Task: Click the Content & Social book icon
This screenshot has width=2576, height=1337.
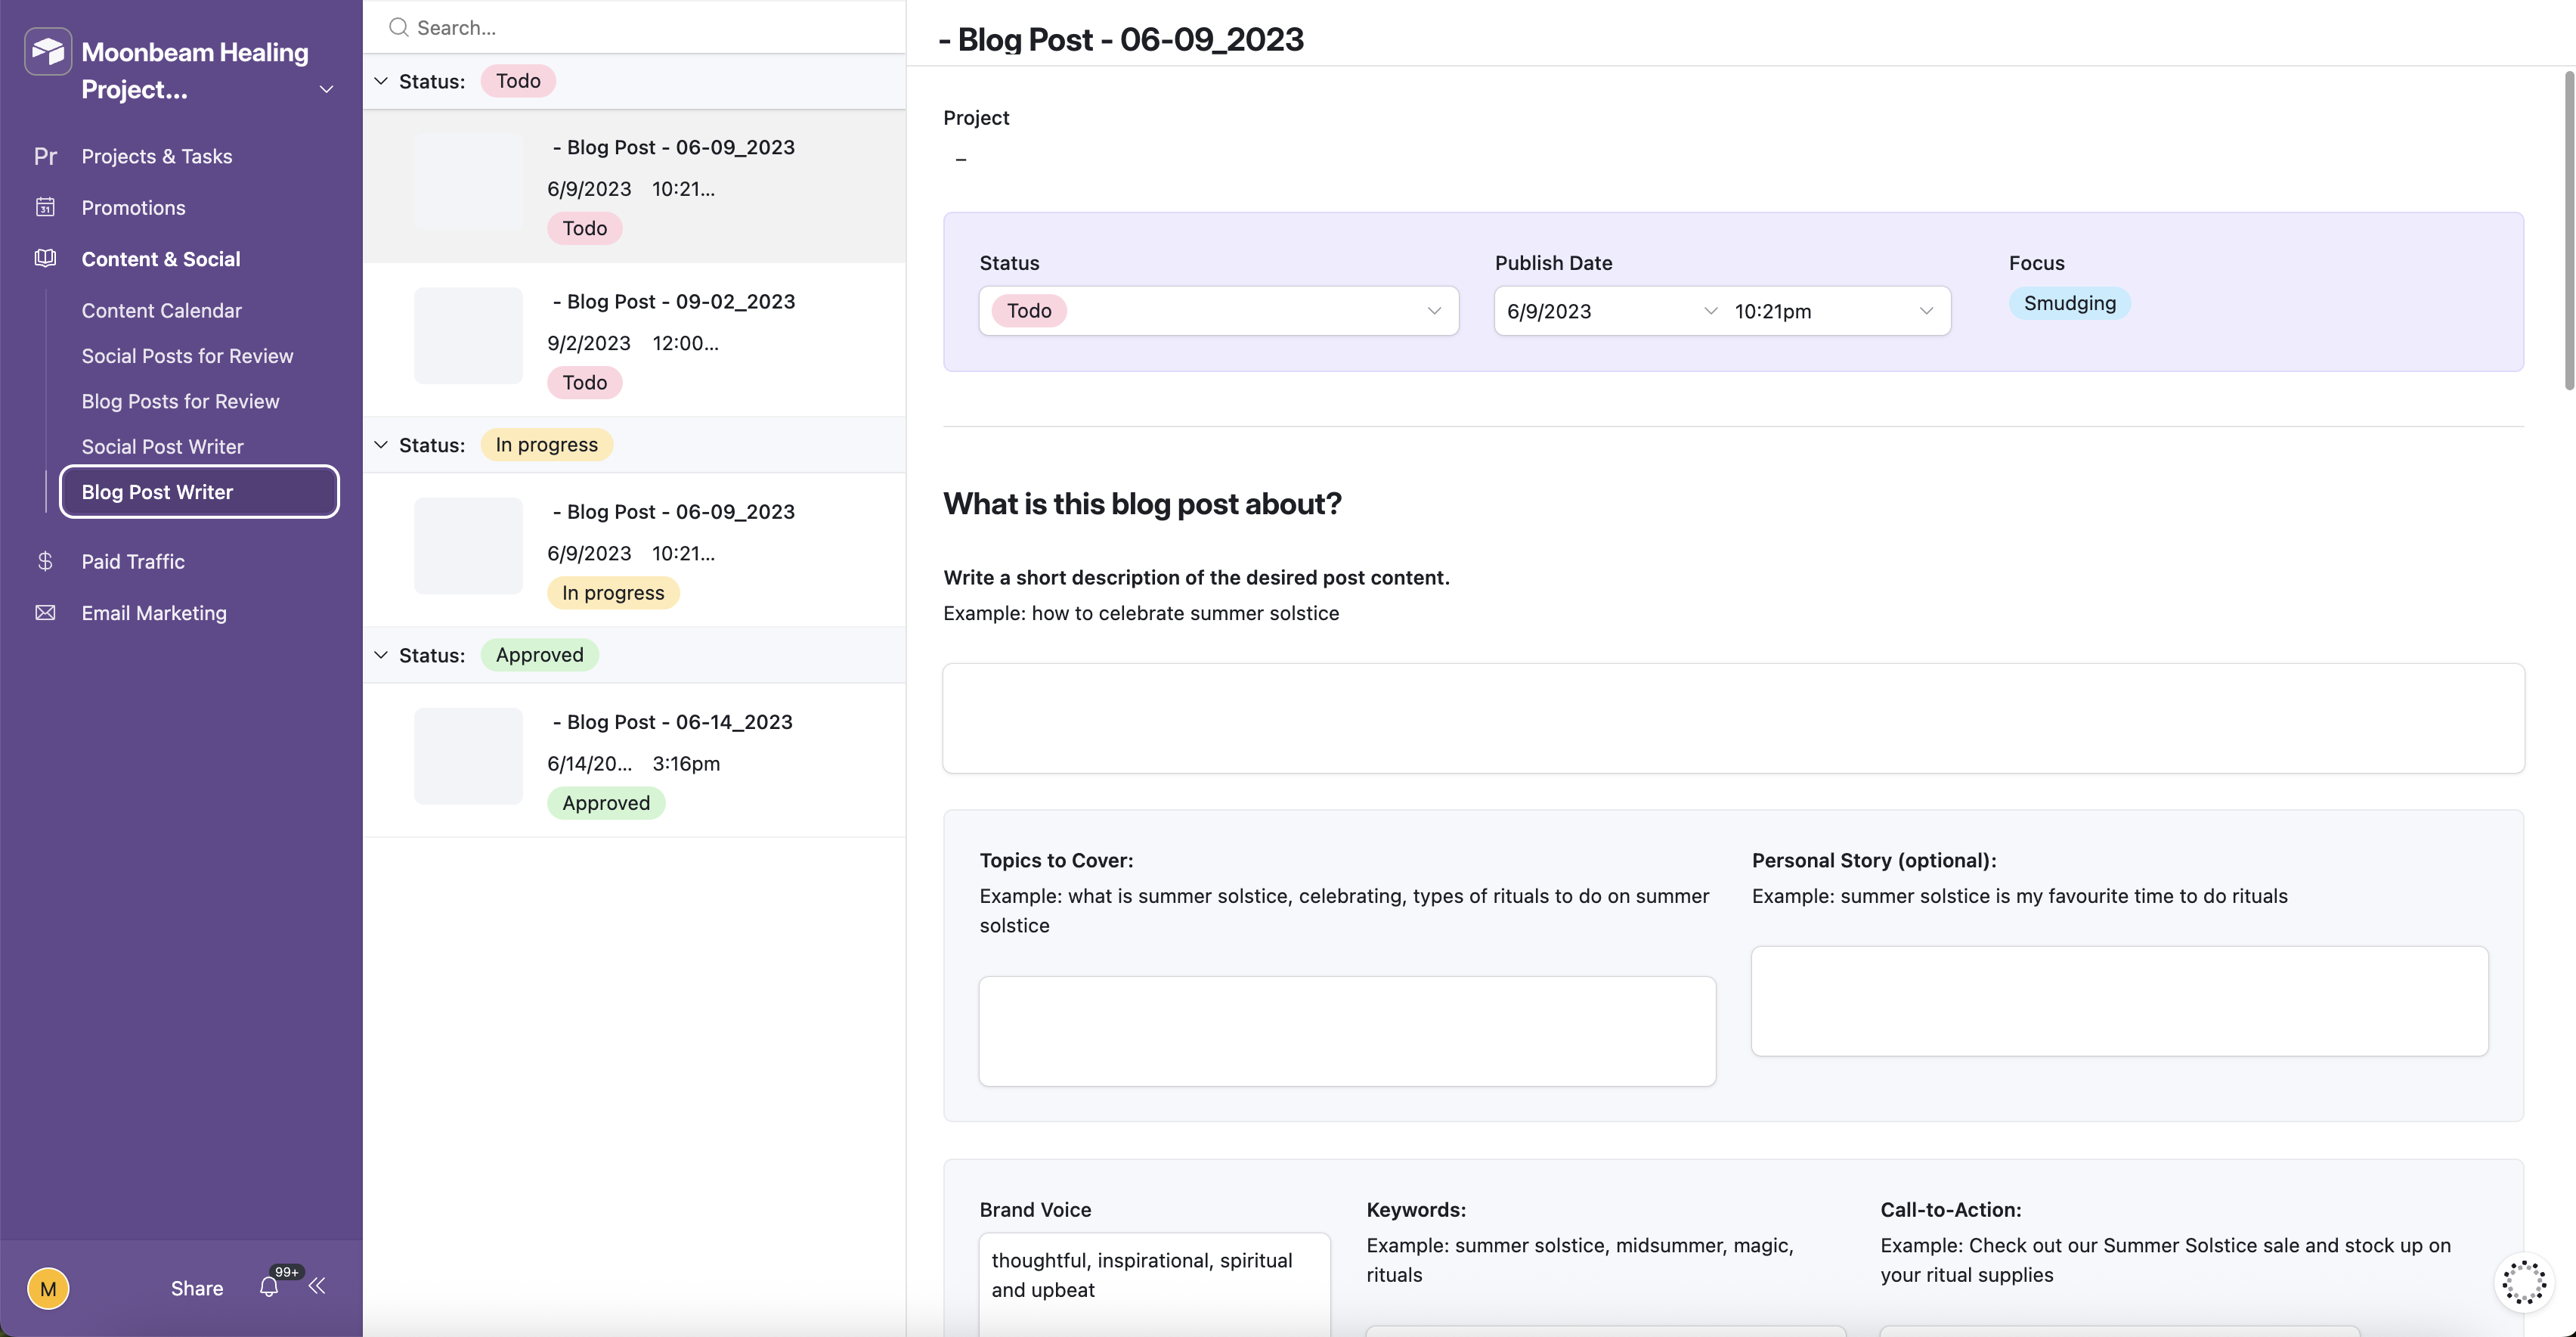Action: [x=45, y=258]
